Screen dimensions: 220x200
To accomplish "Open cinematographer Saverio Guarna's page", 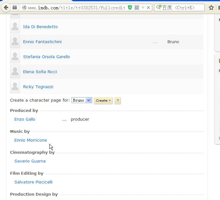I will (30, 161).
